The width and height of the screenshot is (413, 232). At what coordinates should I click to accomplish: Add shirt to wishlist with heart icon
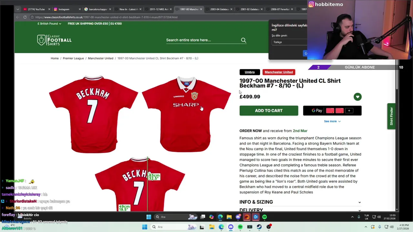pos(358,97)
